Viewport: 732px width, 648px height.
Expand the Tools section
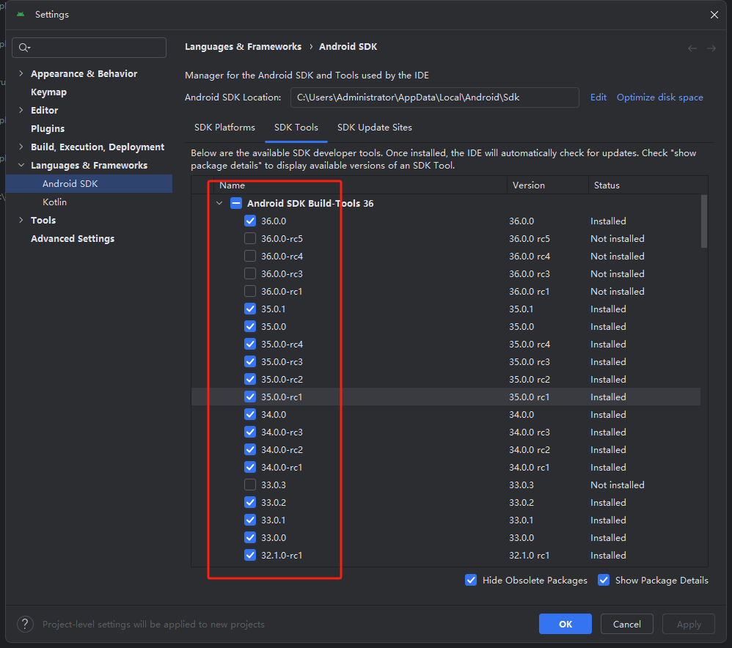pyautogui.click(x=21, y=220)
